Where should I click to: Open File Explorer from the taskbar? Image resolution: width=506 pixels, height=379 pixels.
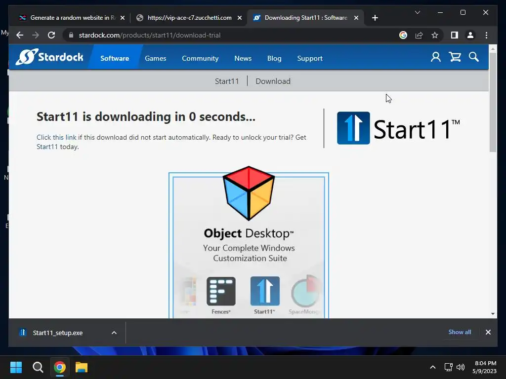[82, 367]
